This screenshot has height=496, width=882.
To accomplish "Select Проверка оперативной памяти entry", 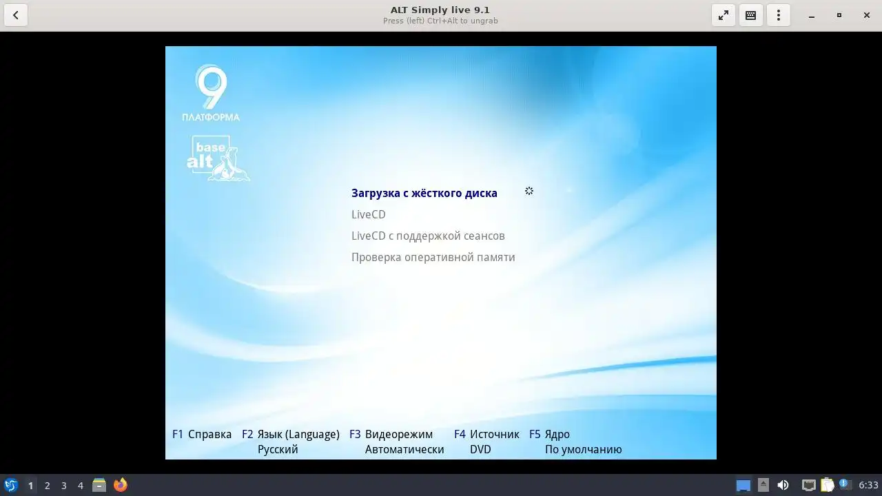I will (433, 258).
